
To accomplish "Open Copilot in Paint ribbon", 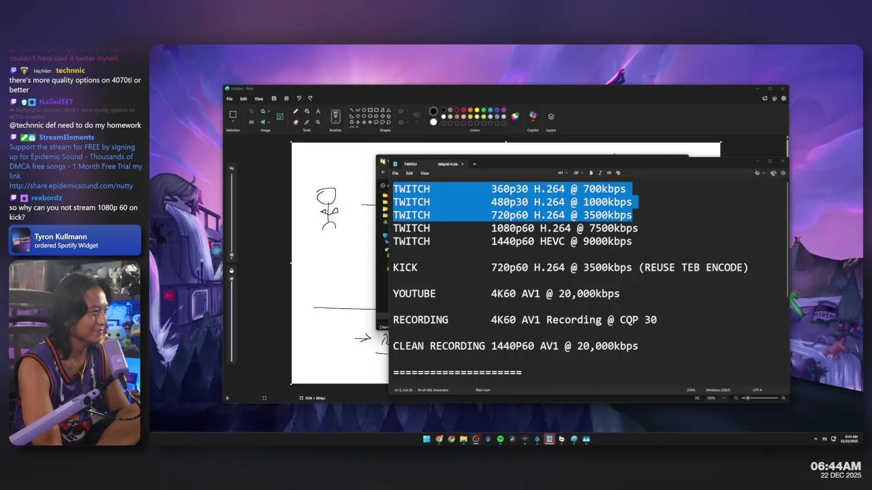I will [x=533, y=116].
